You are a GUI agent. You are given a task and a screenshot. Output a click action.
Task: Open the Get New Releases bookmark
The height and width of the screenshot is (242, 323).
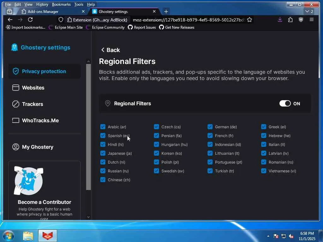(177, 27)
